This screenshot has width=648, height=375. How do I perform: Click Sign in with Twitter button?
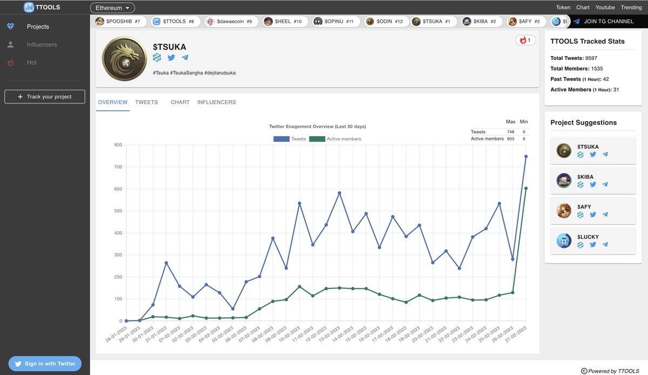[45, 364]
